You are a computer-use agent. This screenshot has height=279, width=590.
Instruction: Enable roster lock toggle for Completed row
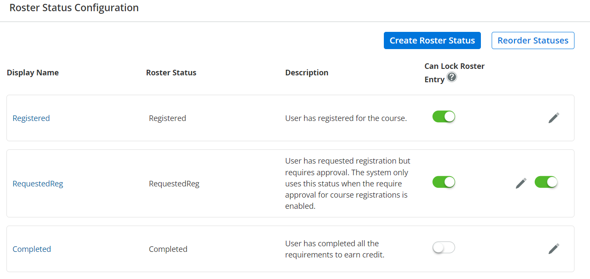444,248
